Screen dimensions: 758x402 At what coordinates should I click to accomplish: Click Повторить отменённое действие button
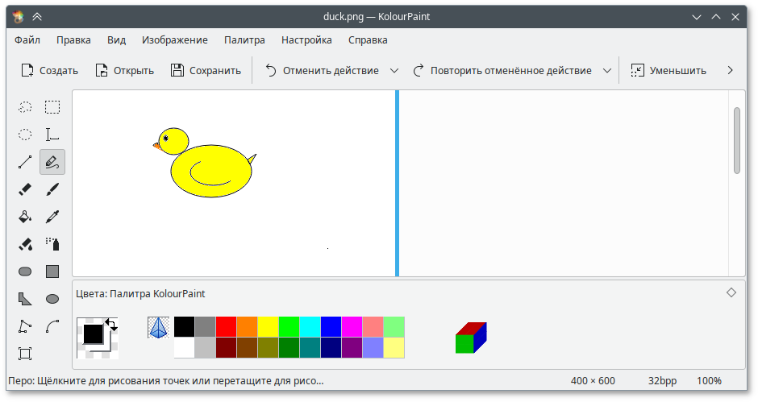coord(502,71)
